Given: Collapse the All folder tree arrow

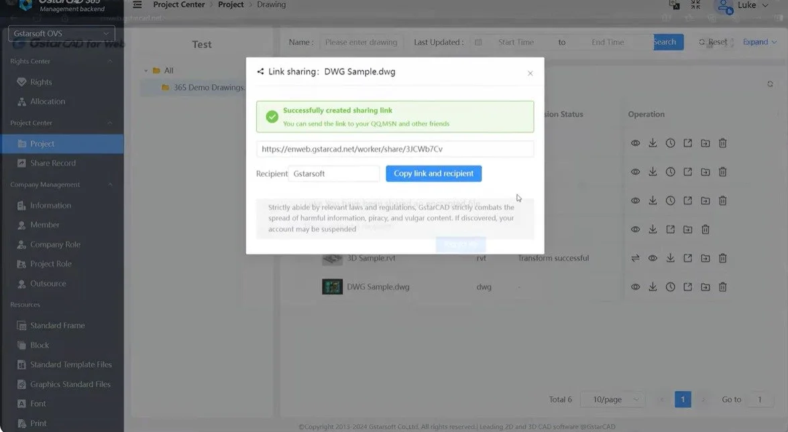Looking at the screenshot, I should click(146, 71).
